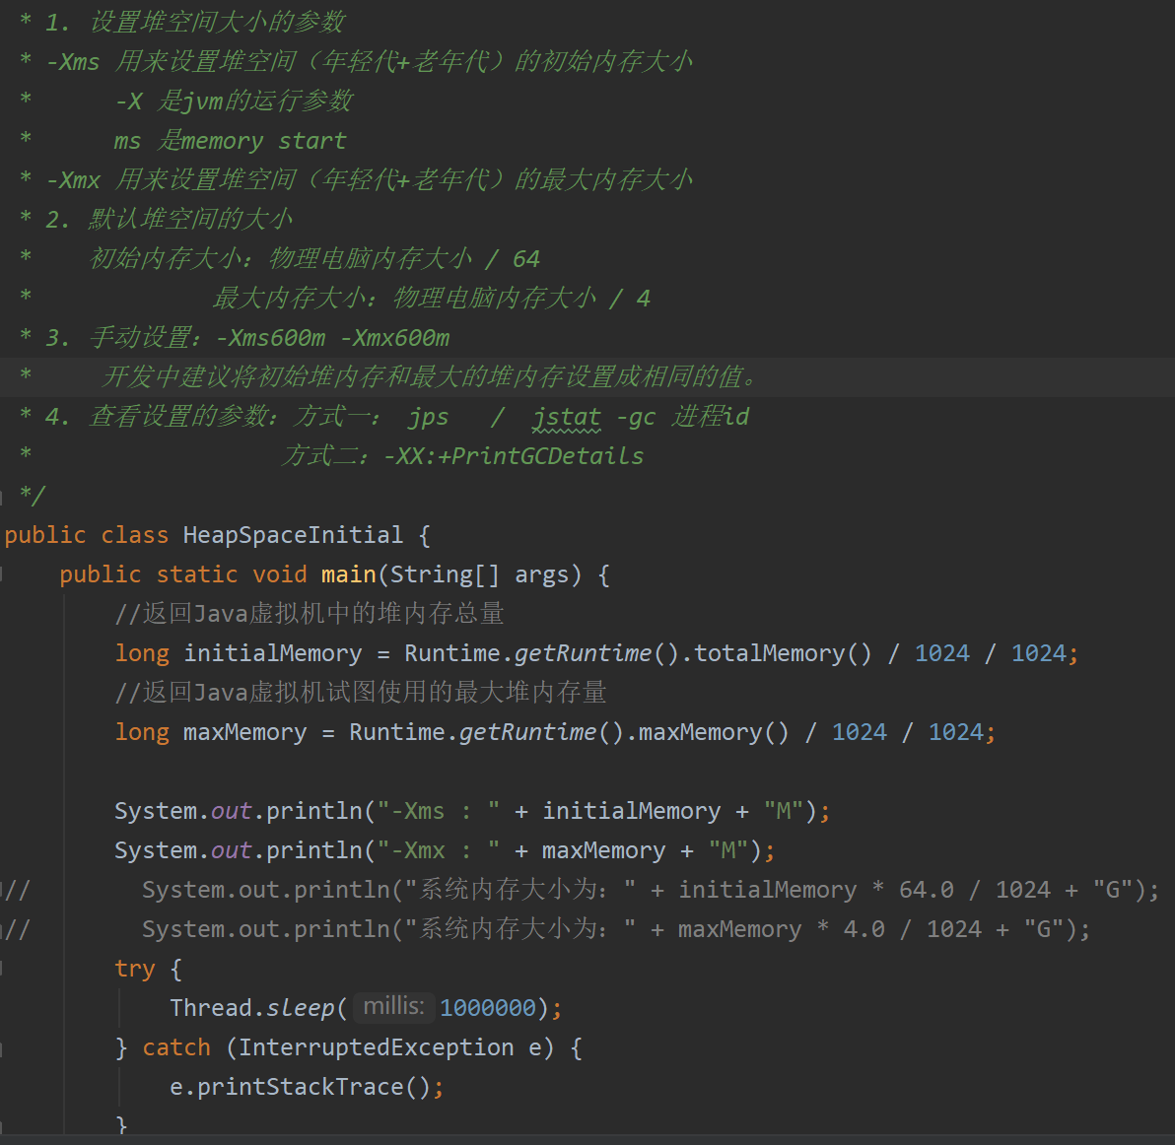Click the String[] parameter type

[446, 574]
